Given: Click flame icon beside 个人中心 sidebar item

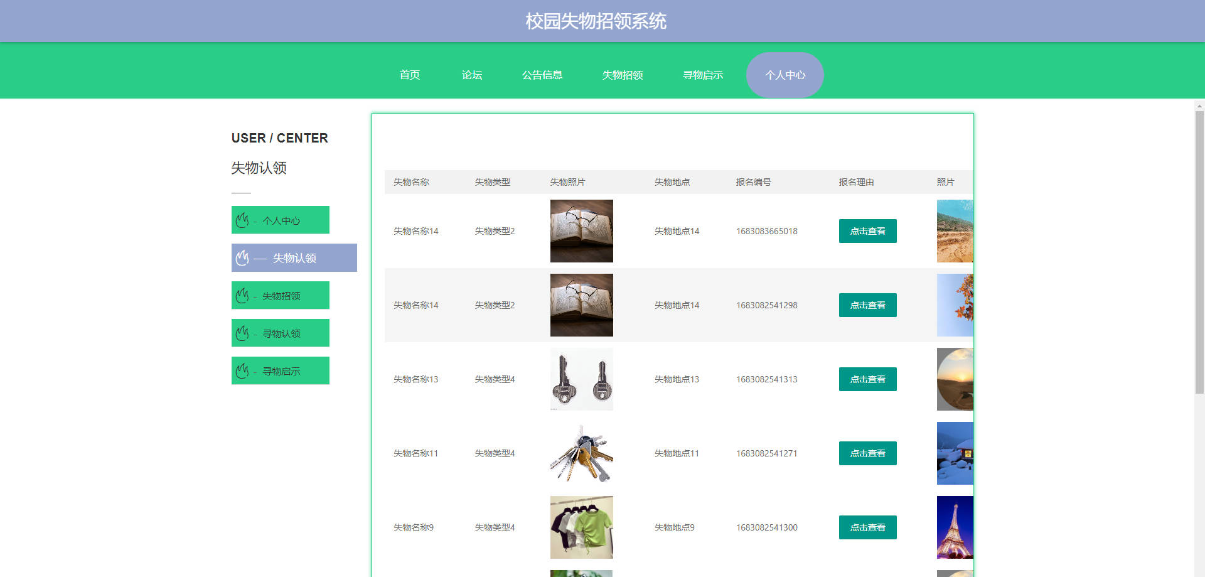Looking at the screenshot, I should click(242, 220).
